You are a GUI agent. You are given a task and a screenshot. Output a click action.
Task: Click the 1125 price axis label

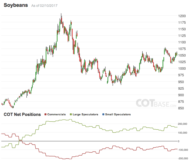[x=182, y=36]
